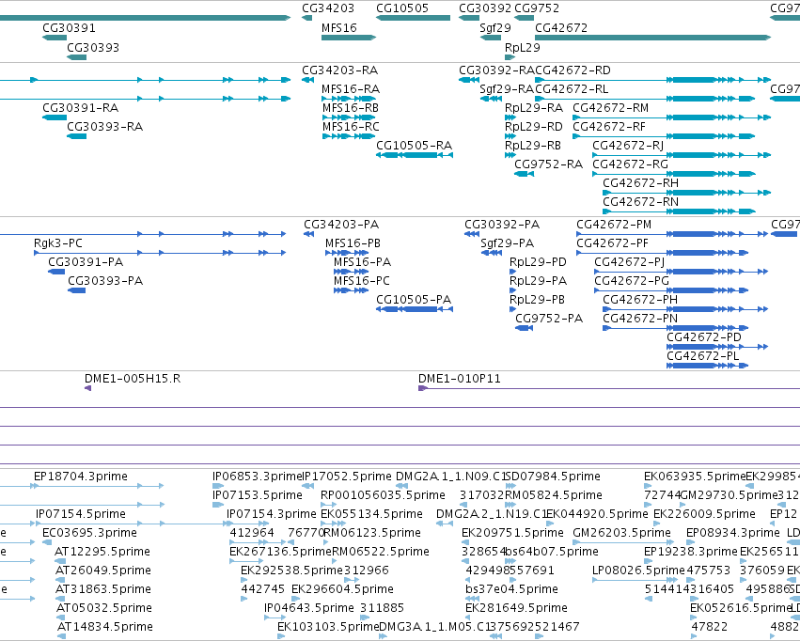Select the CG30393-RA transcript label
Image resolution: width=800 pixels, height=641 pixels.
click(x=104, y=127)
